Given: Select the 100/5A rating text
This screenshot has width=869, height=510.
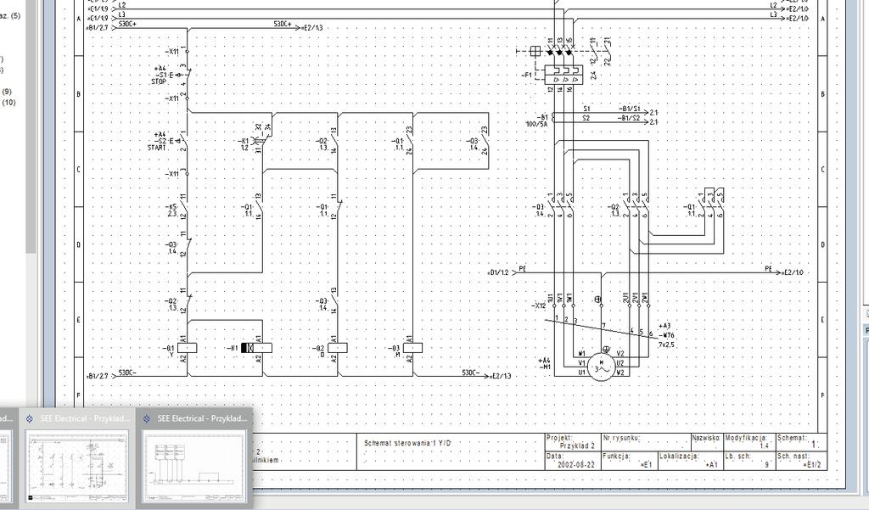Looking at the screenshot, I should 535,125.
